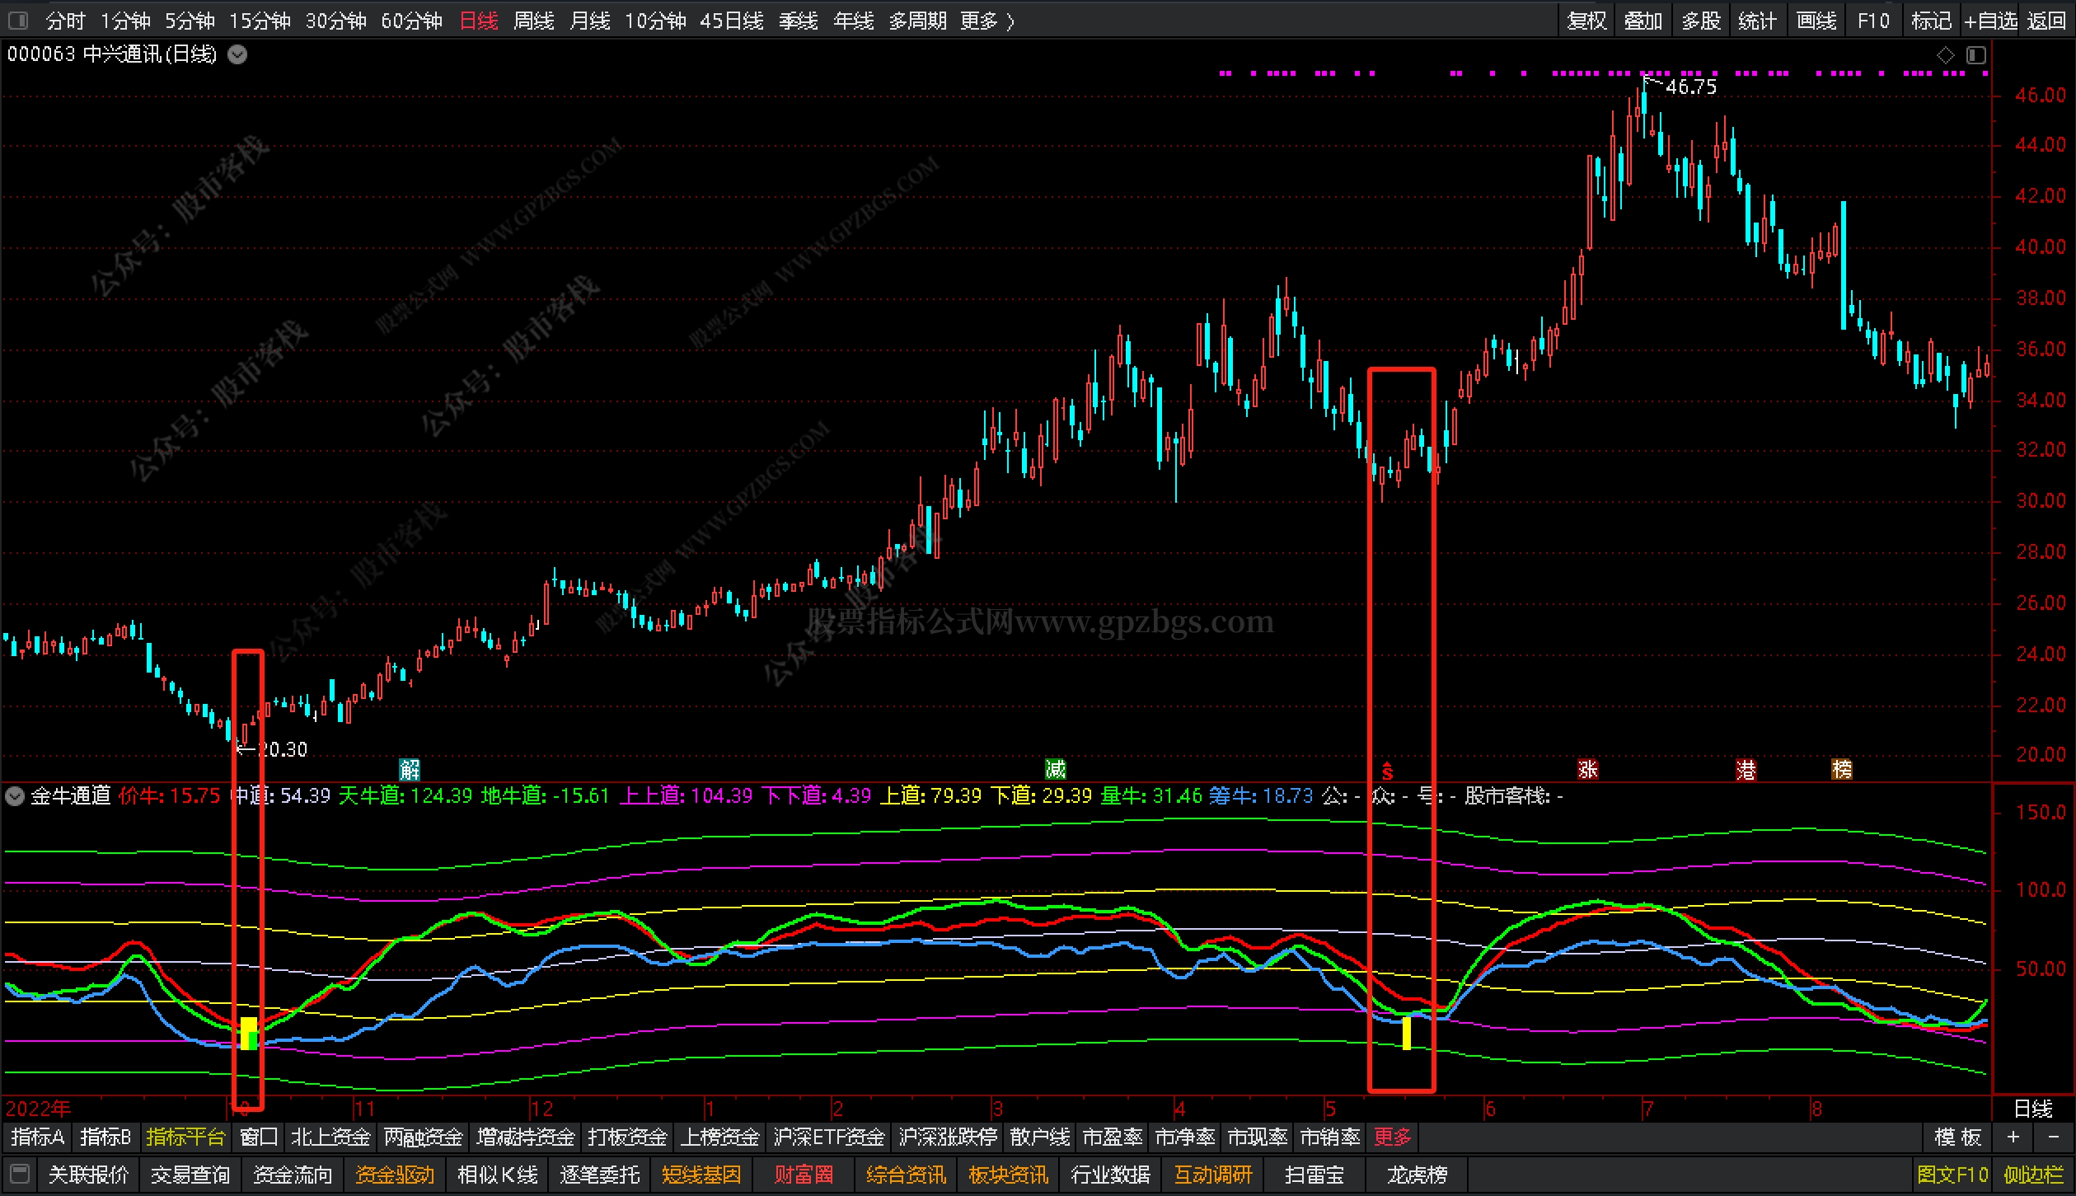Click the 标记 button
The width and height of the screenshot is (2076, 1196).
(1932, 21)
